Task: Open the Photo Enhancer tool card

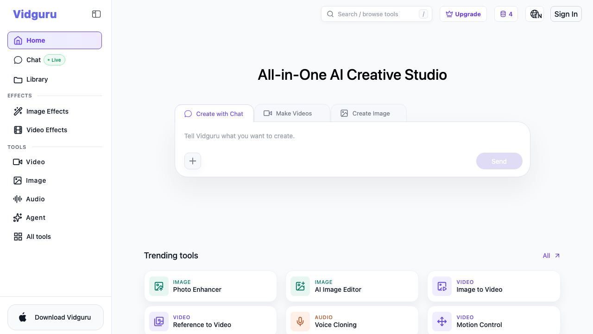Action: pos(210,286)
